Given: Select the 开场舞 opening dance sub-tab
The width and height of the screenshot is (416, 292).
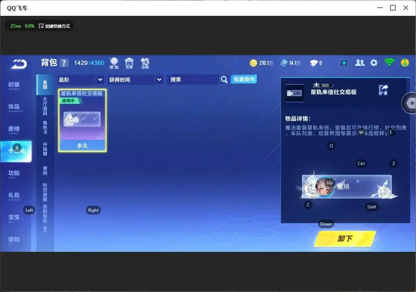Looking at the screenshot, I should click(45, 149).
